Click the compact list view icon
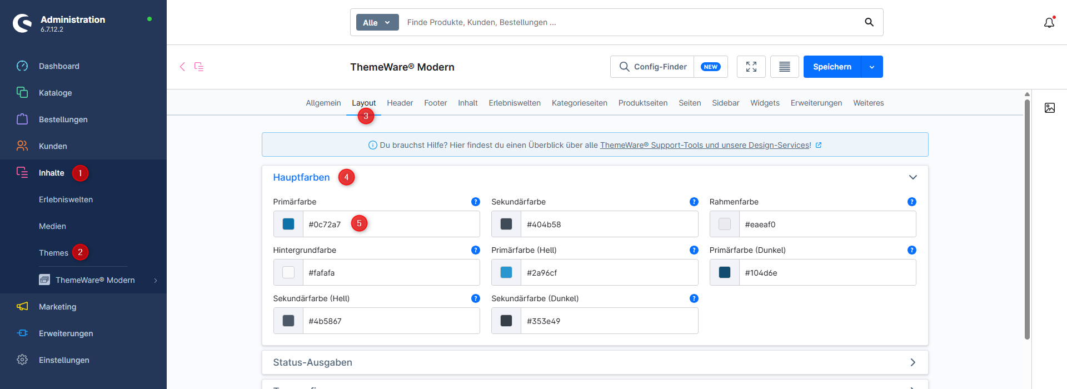Screen dimensions: 1067x389 (x=785, y=67)
